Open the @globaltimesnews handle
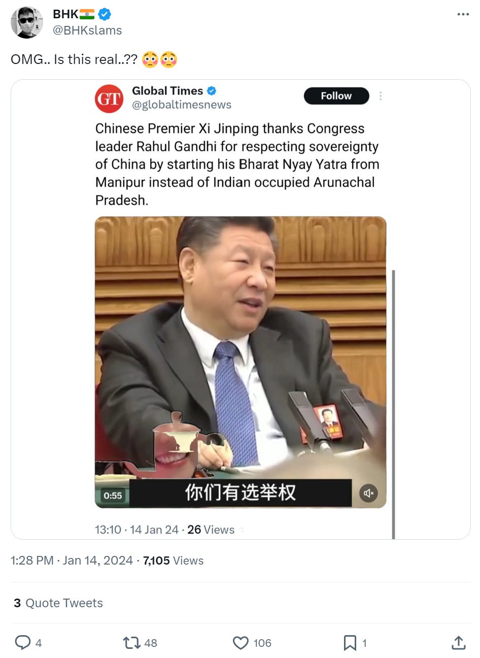The image size is (480, 658). point(182,105)
